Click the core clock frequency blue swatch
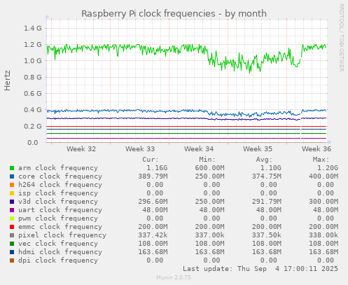 12,176
